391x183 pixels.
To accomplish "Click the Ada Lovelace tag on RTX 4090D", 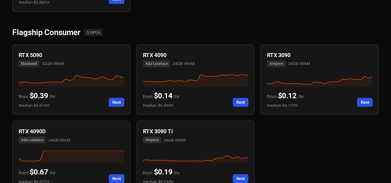I will pos(32,140).
